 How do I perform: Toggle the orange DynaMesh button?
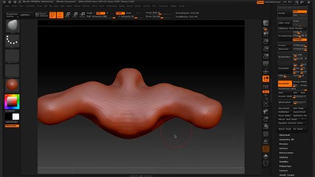(x=285, y=84)
